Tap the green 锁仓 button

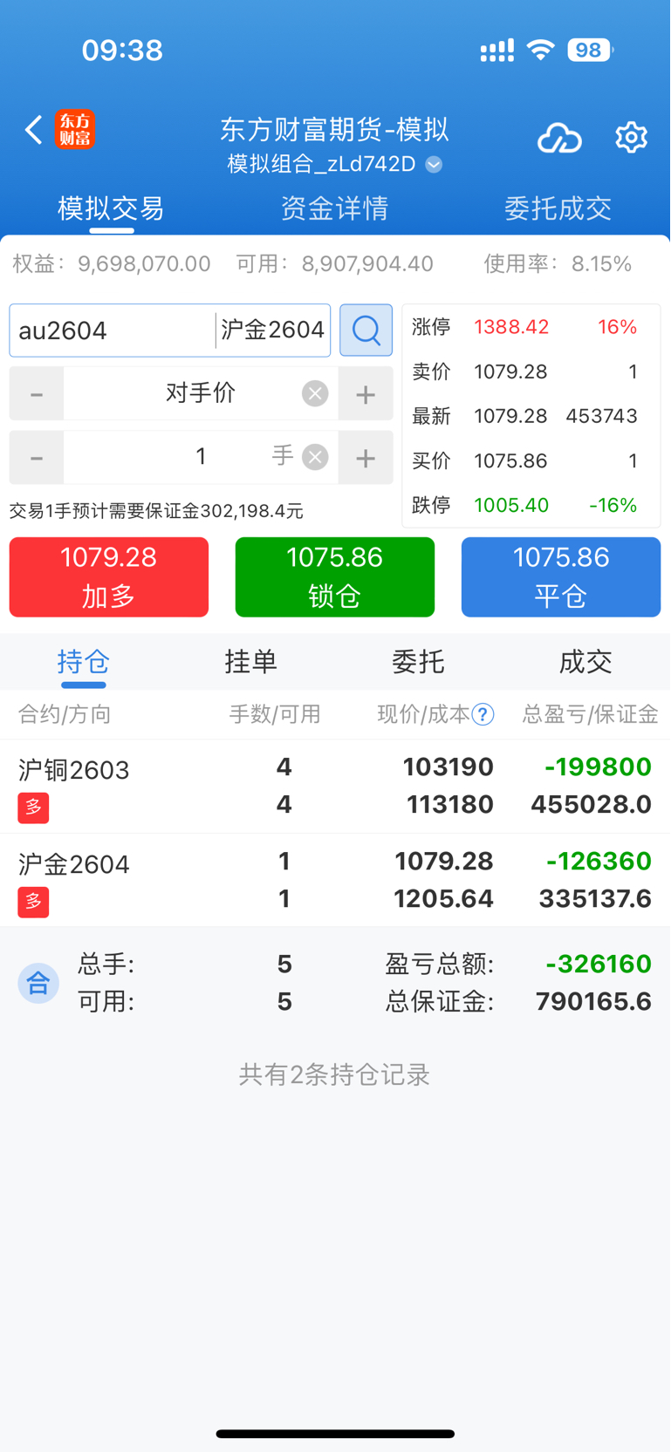335,577
